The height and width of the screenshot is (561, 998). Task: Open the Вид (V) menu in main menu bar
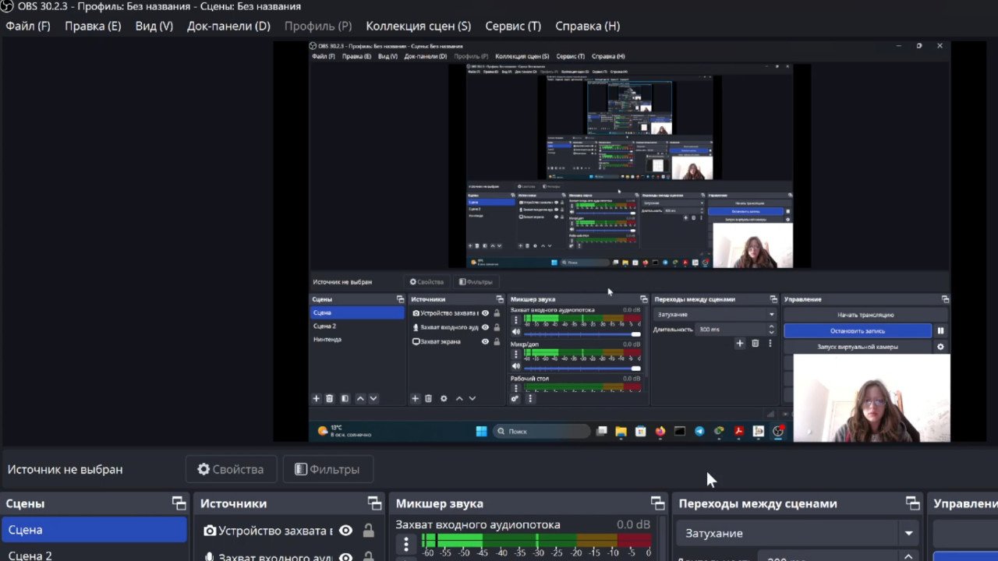point(154,26)
